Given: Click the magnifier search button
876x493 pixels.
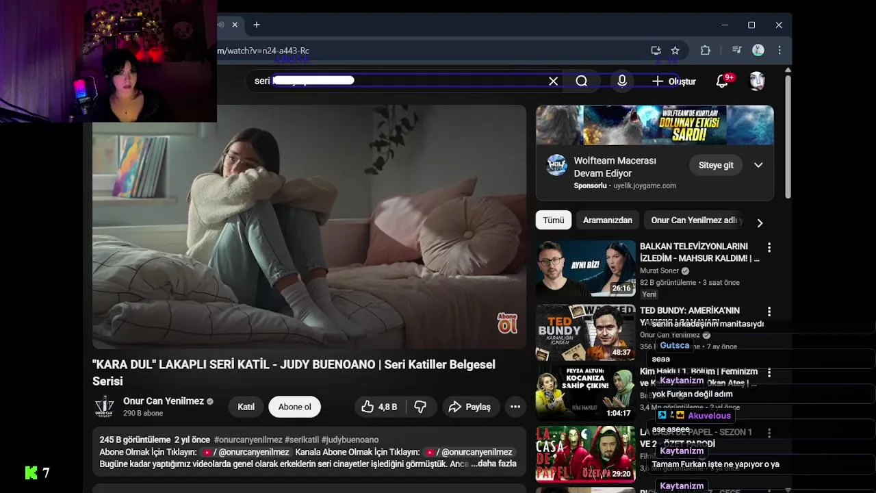Looking at the screenshot, I should 582,81.
